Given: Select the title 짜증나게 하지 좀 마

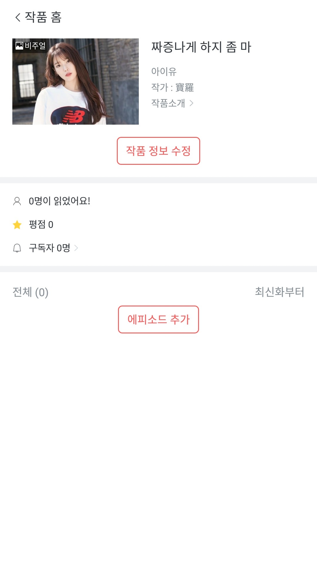Looking at the screenshot, I should (201, 47).
